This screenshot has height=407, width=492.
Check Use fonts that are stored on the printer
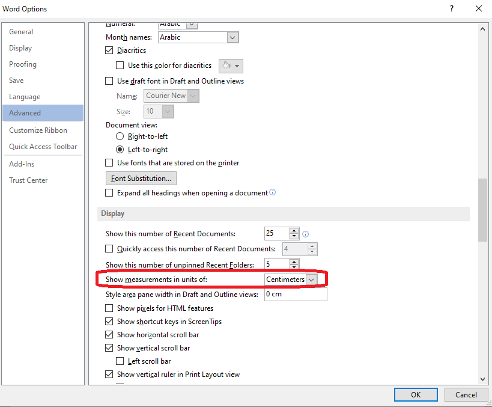click(x=109, y=163)
